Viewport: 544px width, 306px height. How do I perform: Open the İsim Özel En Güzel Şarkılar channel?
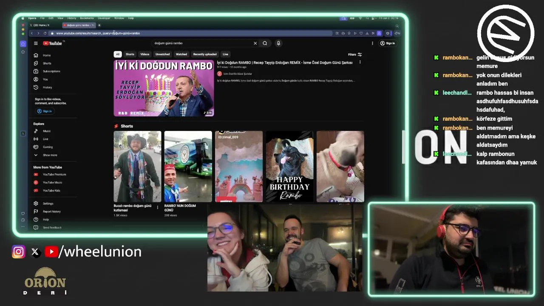238,74
